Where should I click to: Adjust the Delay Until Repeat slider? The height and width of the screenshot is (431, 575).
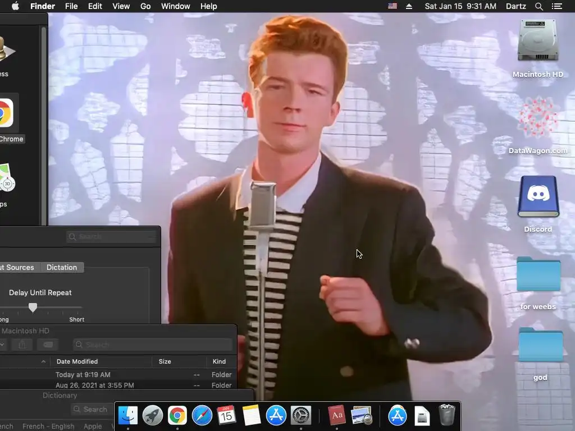(33, 308)
